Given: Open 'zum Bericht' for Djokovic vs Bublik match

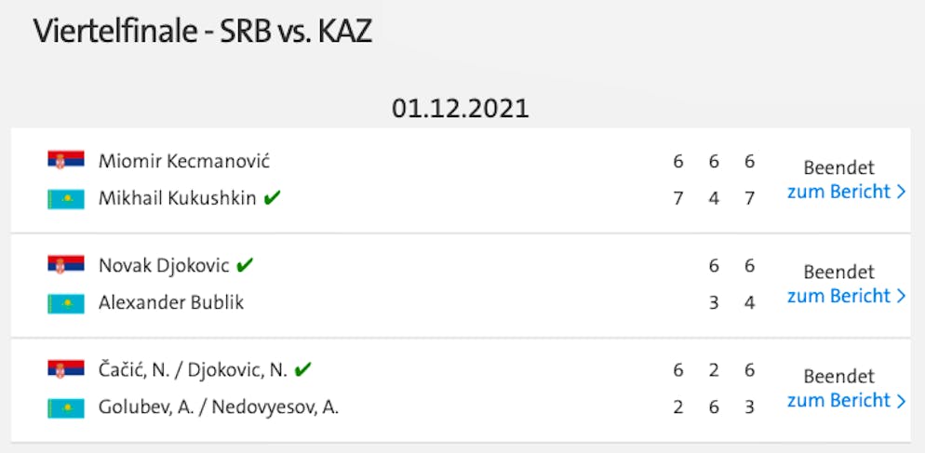Looking at the screenshot, I should [x=847, y=296].
